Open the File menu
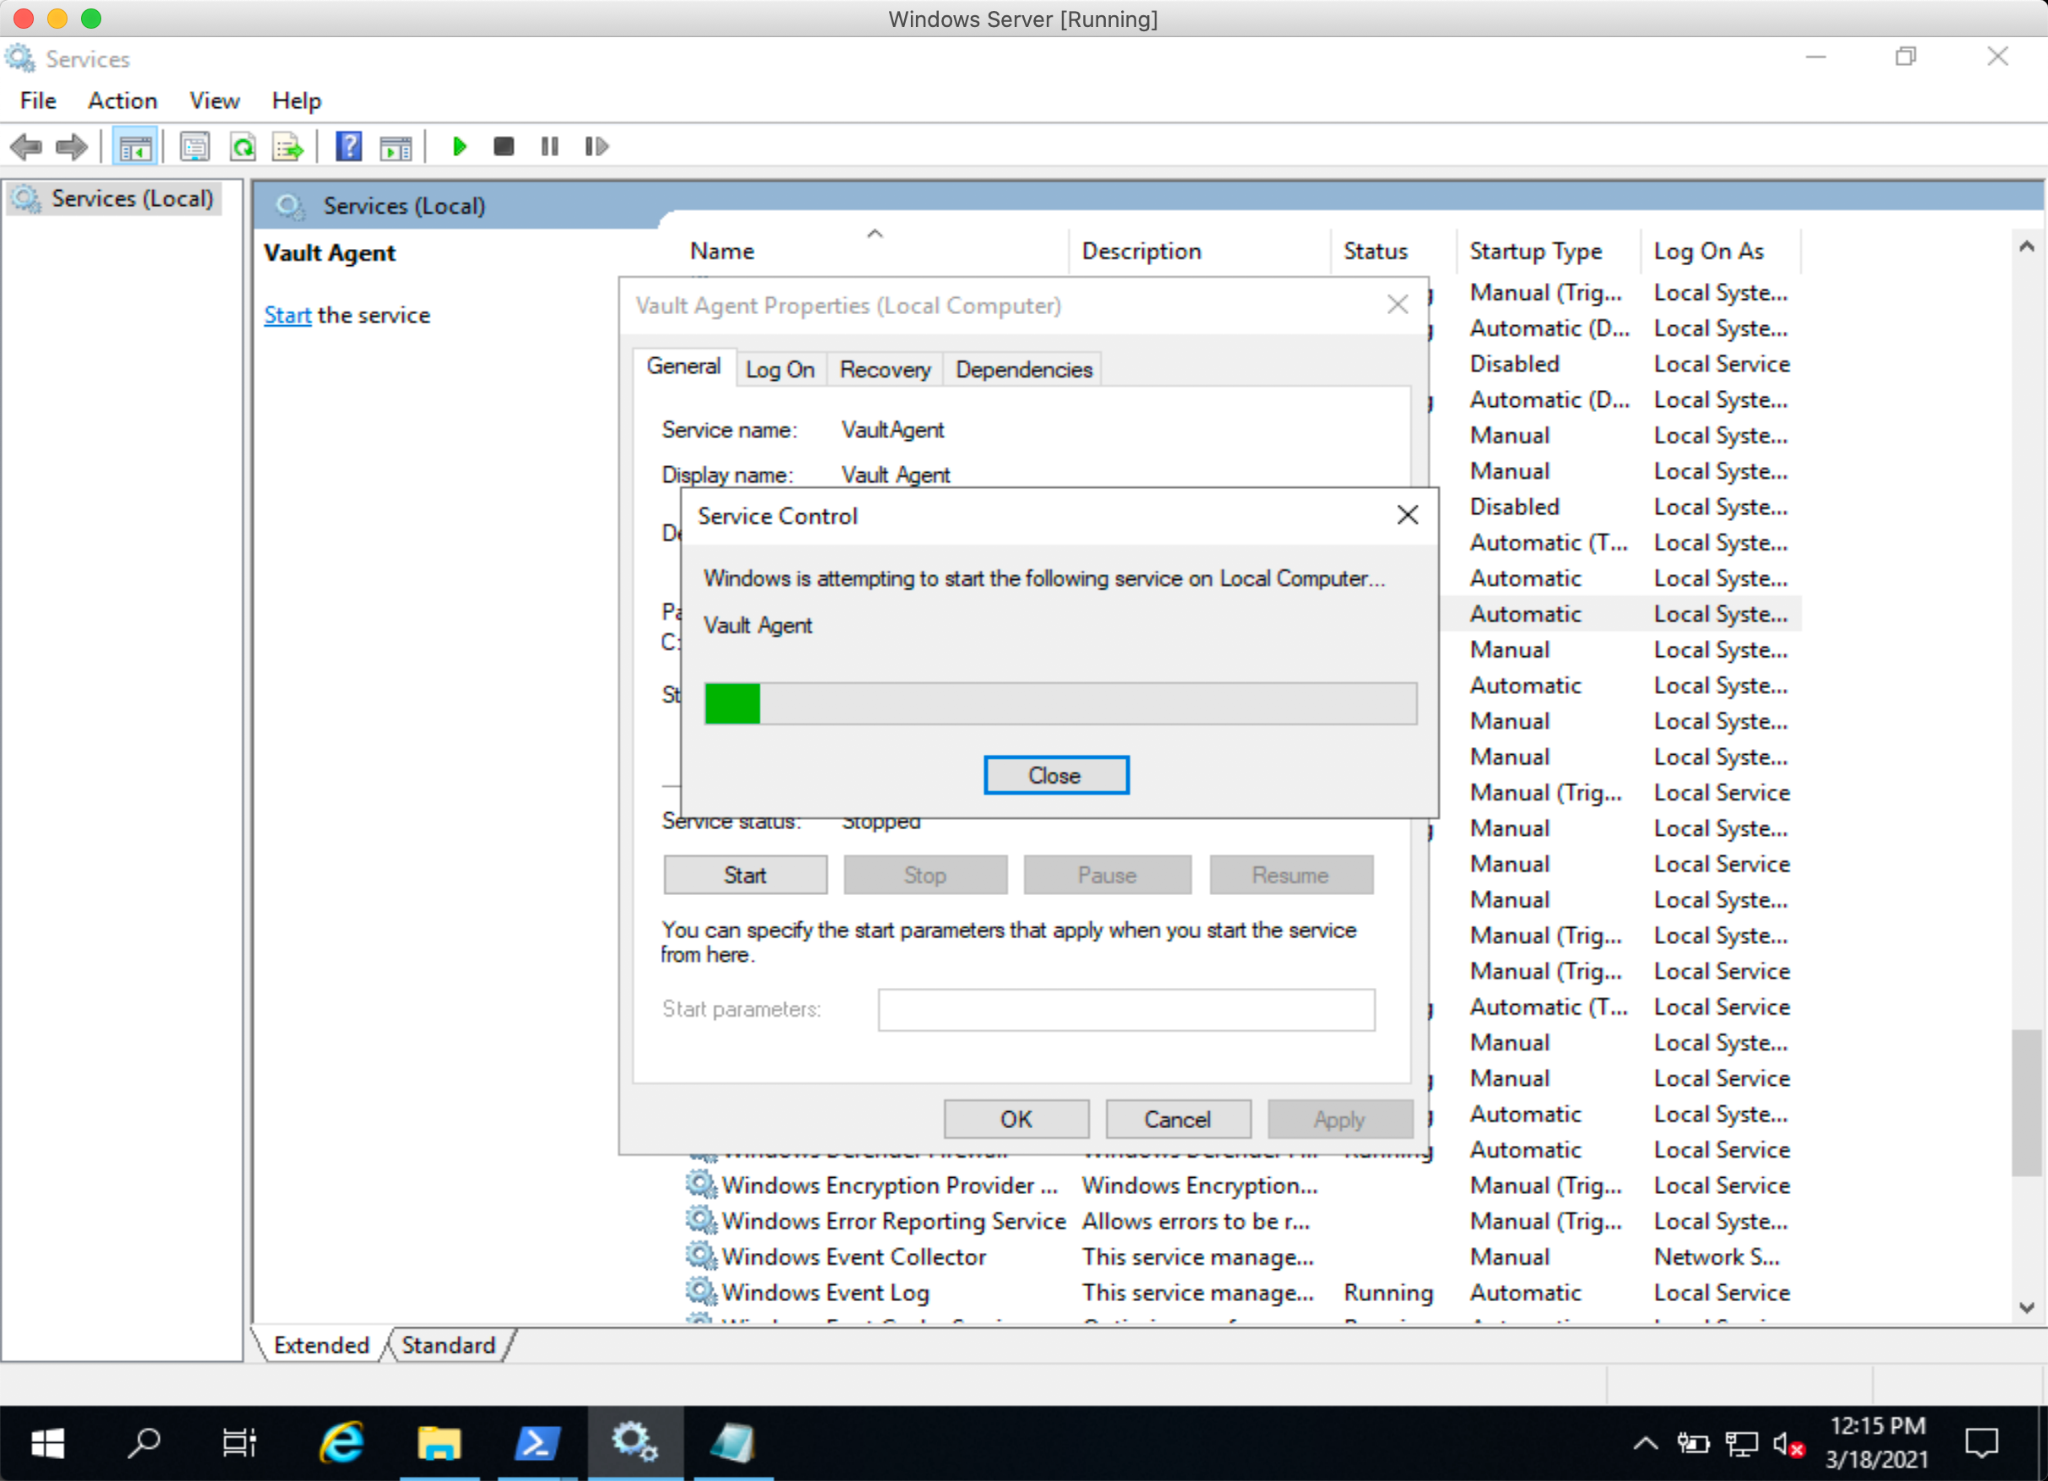Image resolution: width=2048 pixels, height=1481 pixels. pos(38,100)
